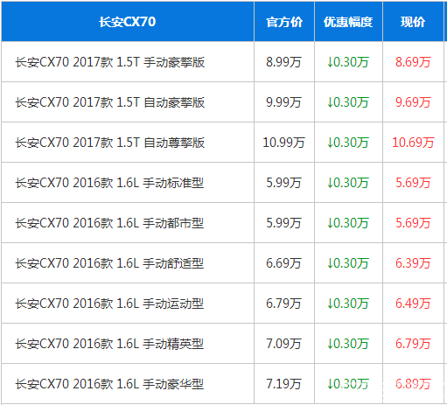Click official price 6.79万 for 手动运动型
447x405 pixels.
(283, 304)
